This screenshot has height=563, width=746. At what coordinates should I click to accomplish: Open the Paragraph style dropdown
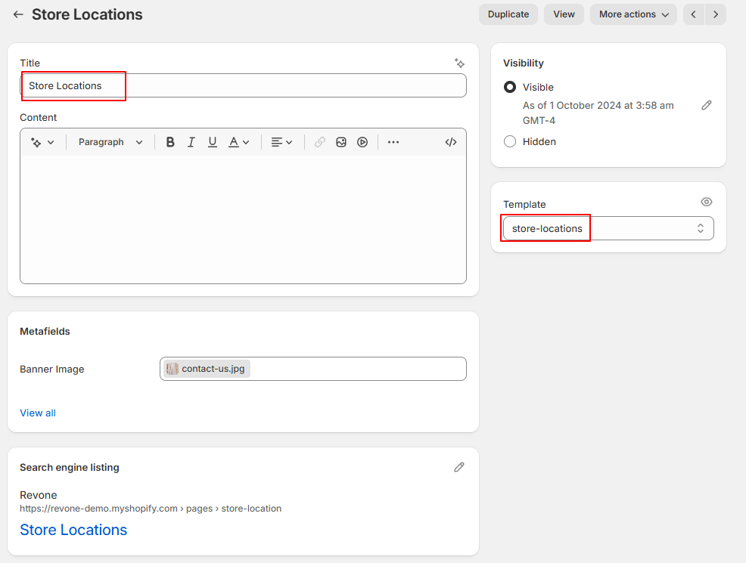point(110,142)
